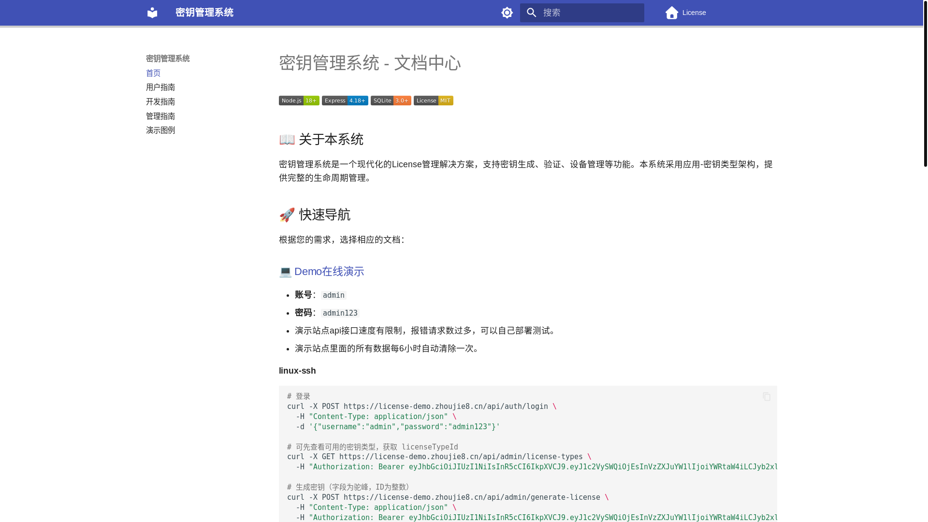Click into the 搜索 search field

(x=582, y=13)
